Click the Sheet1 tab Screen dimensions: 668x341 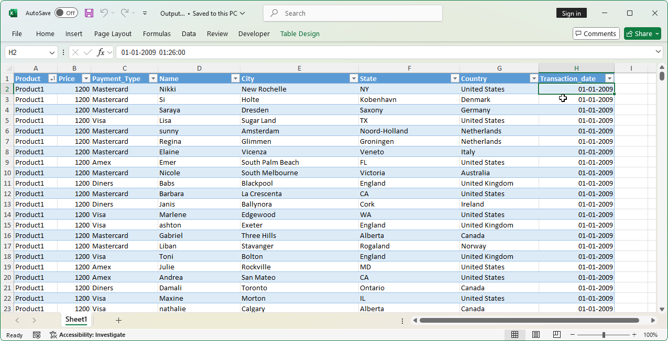pos(76,320)
